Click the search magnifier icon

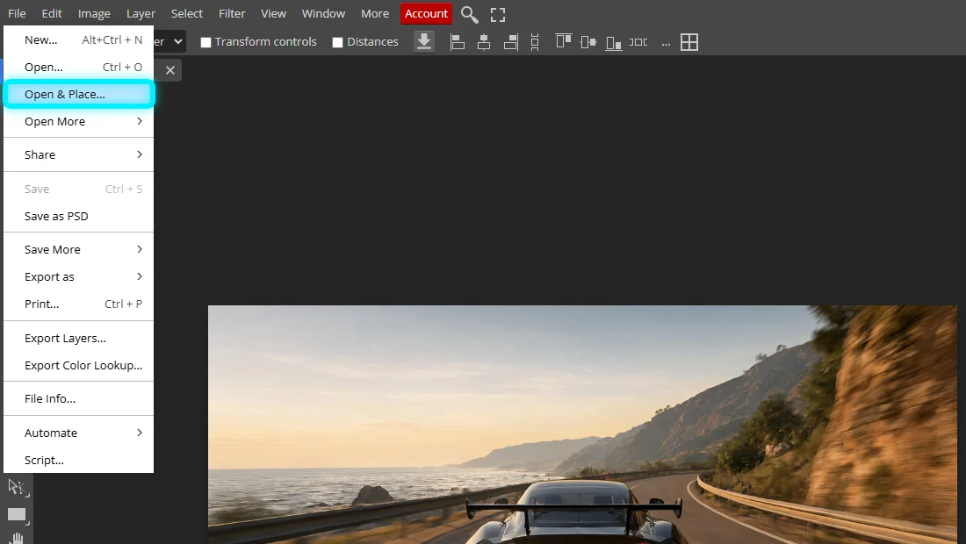[470, 14]
